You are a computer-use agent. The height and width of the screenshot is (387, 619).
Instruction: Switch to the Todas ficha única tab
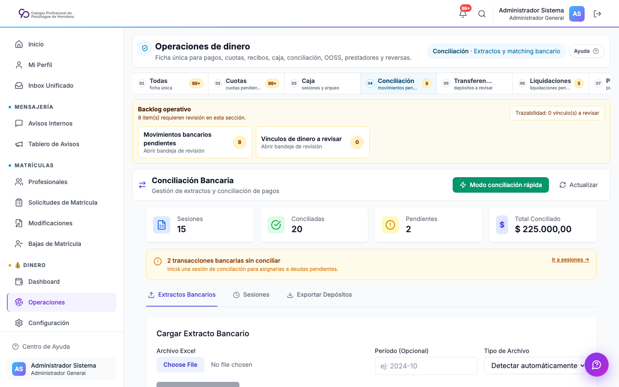click(170, 83)
